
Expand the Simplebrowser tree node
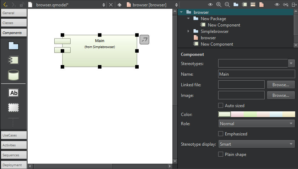(x=188, y=31)
